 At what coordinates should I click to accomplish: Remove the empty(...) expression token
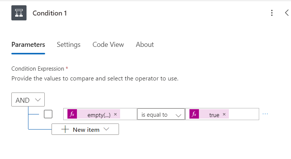115,114
